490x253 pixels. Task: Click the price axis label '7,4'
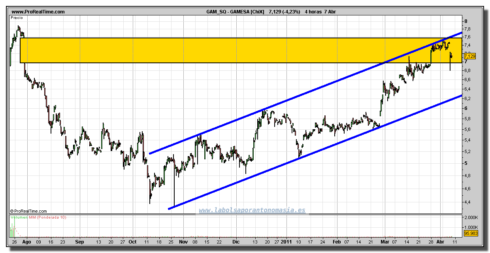pyautogui.click(x=467, y=45)
